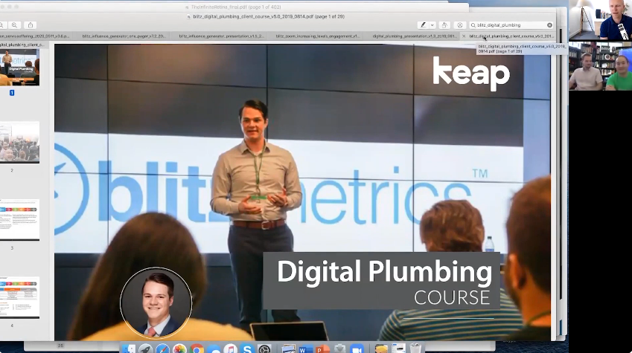Open System Preferences from the Dock
The image size is (632, 353).
click(264, 349)
